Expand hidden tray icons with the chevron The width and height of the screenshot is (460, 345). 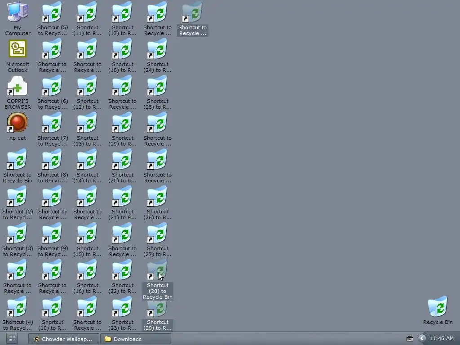(421, 339)
